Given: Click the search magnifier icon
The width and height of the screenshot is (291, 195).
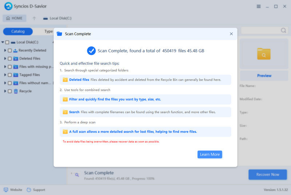Looking at the screenshot, I should point(283,31).
